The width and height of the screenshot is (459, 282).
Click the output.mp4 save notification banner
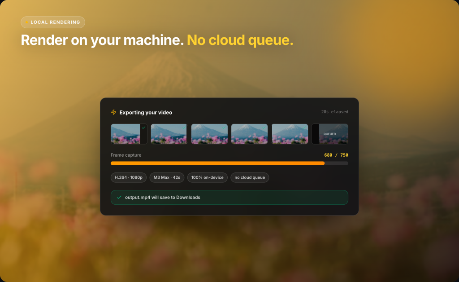coord(229,197)
